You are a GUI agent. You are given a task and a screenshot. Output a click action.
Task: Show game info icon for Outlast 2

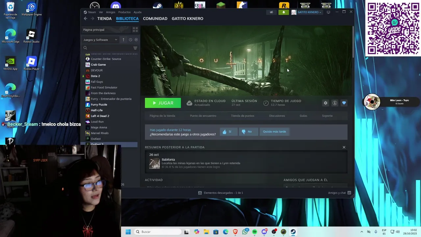(335, 103)
